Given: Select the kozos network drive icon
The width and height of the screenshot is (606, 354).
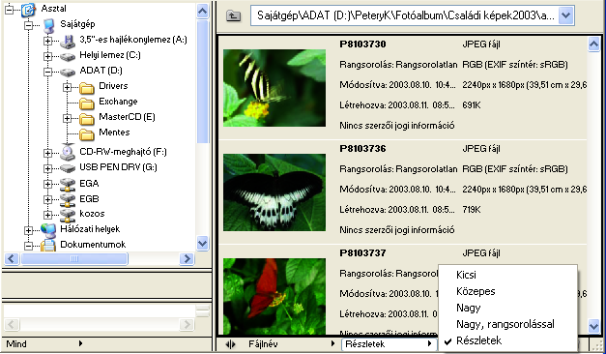Looking at the screenshot, I should click(x=68, y=215).
